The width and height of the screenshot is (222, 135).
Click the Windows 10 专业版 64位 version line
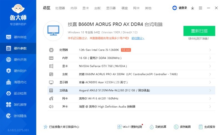(102, 32)
